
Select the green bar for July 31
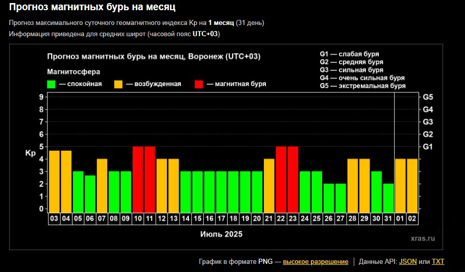pos(388,198)
